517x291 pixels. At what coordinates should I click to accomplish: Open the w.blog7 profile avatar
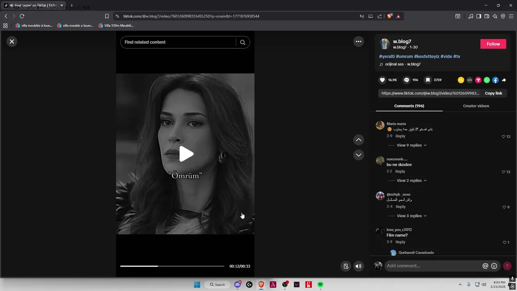click(385, 44)
